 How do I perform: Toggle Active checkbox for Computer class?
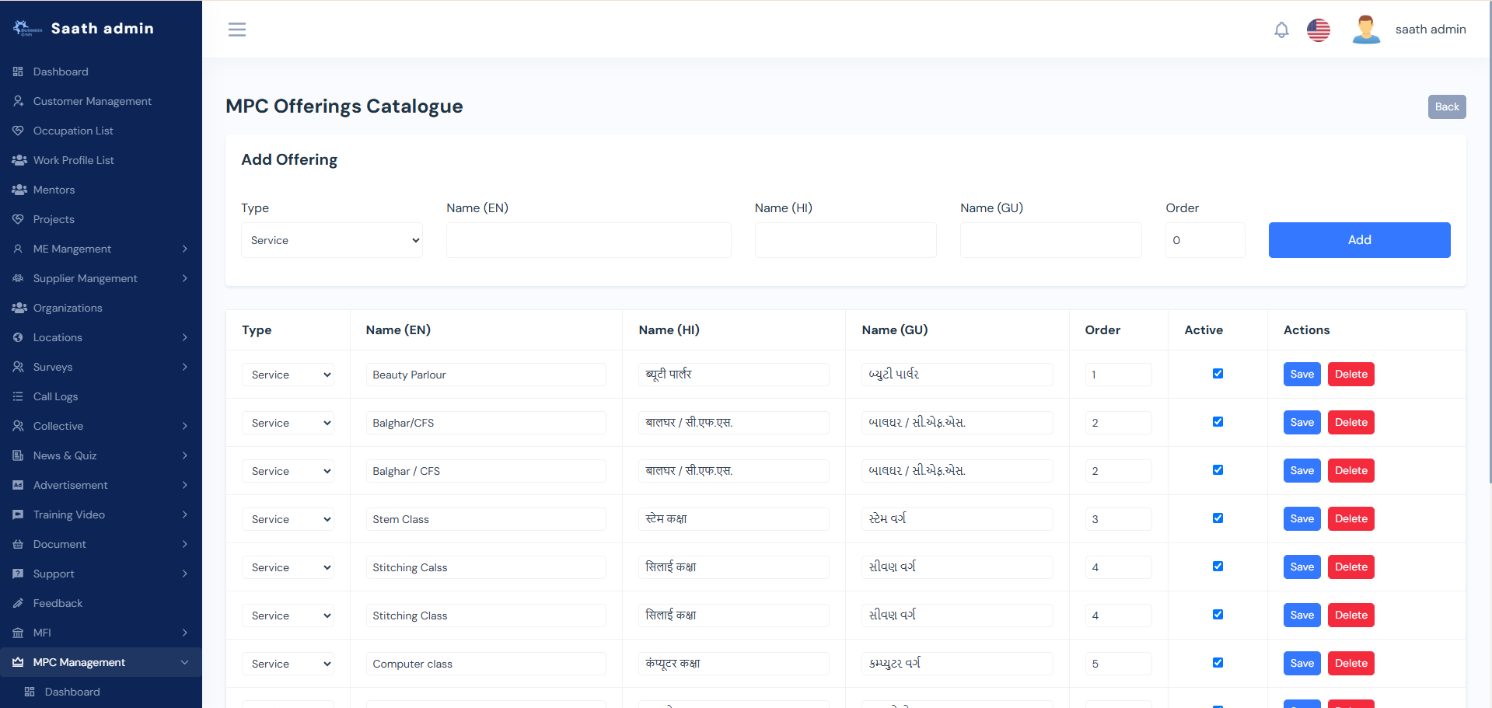tap(1218, 663)
